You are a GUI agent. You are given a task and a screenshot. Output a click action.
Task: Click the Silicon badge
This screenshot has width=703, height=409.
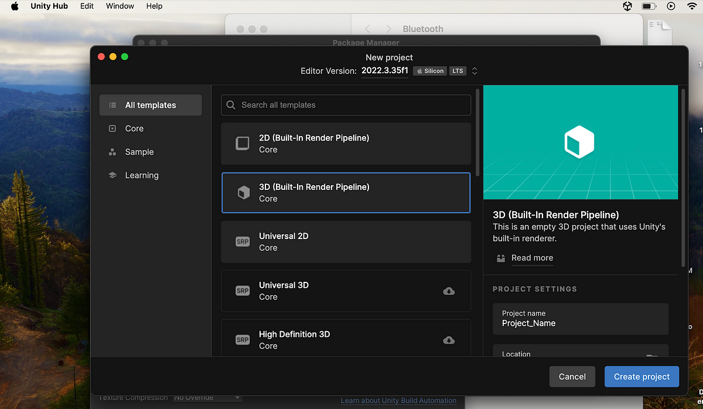(429, 71)
